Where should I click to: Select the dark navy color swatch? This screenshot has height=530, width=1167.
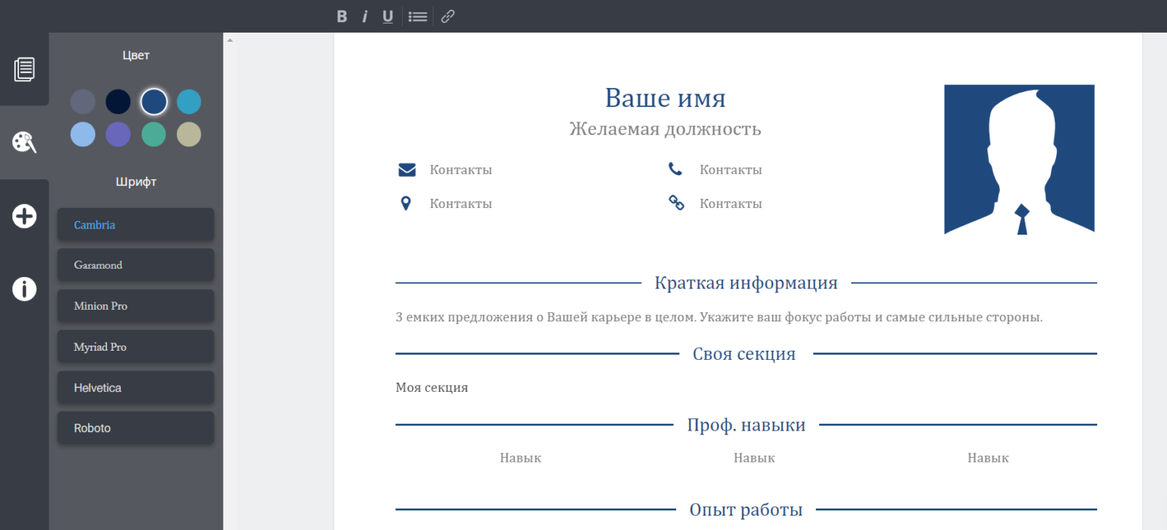coord(118,101)
